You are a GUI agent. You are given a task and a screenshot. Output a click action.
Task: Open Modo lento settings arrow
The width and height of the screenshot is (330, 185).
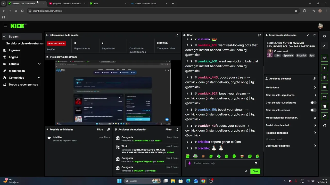click(x=315, y=88)
